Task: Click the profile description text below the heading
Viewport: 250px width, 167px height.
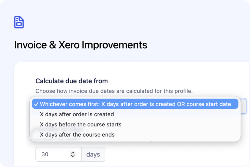Action: [x=114, y=91]
